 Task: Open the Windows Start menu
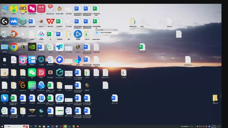coord(2,126)
